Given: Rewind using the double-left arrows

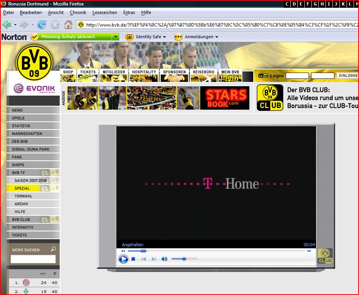Looking at the screenshot, I should click(123, 251).
